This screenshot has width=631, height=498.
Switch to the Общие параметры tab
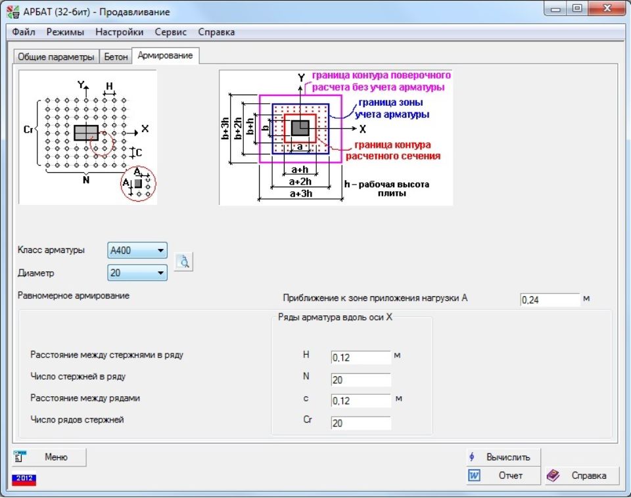(56, 57)
